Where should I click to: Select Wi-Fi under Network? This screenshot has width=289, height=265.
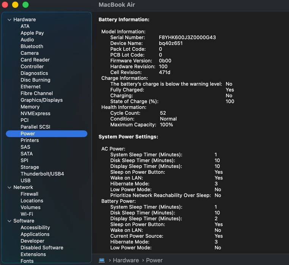[x=27, y=214]
